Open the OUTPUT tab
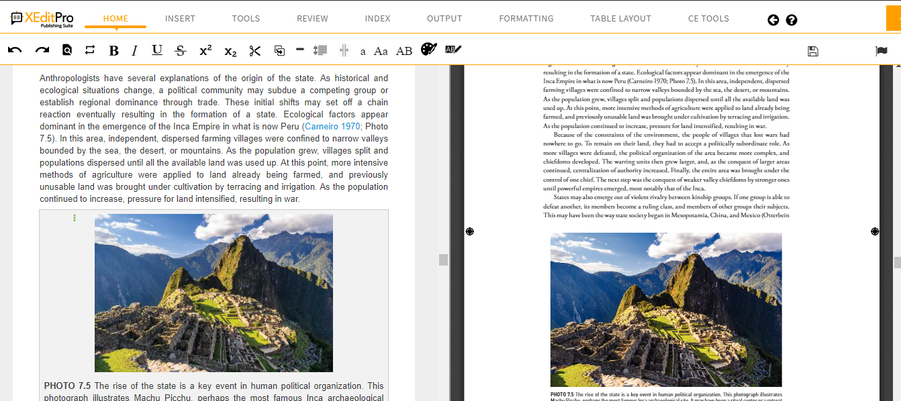 pos(444,19)
